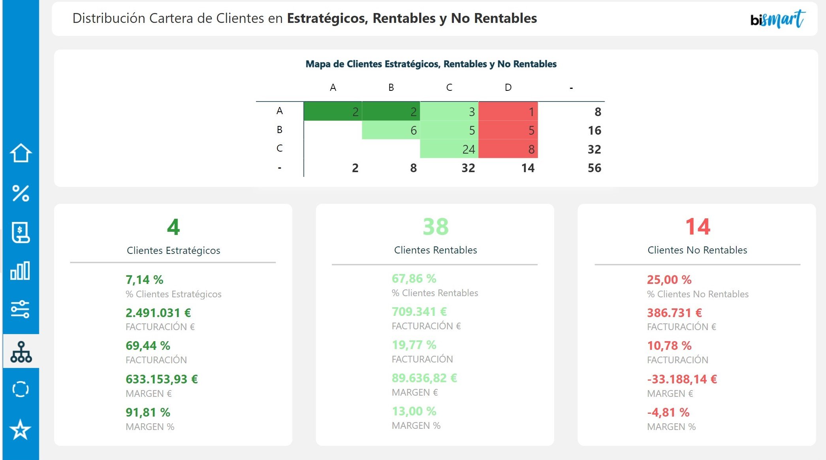Select the -33.188,14 € margin value
This screenshot has height=460, width=826.
pos(682,379)
